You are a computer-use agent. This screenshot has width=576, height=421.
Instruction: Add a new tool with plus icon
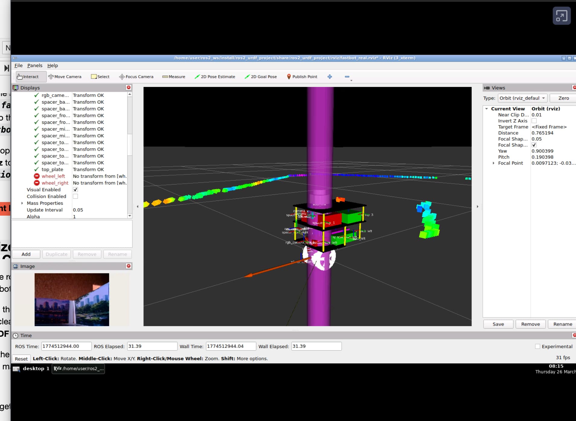coord(330,77)
